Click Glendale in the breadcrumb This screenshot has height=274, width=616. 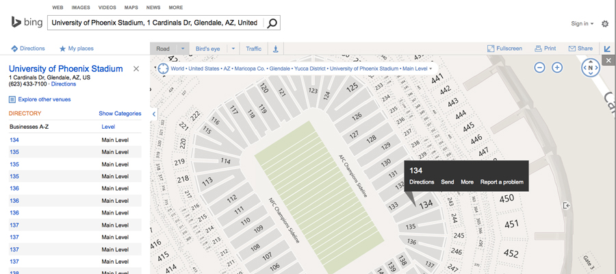click(x=279, y=68)
